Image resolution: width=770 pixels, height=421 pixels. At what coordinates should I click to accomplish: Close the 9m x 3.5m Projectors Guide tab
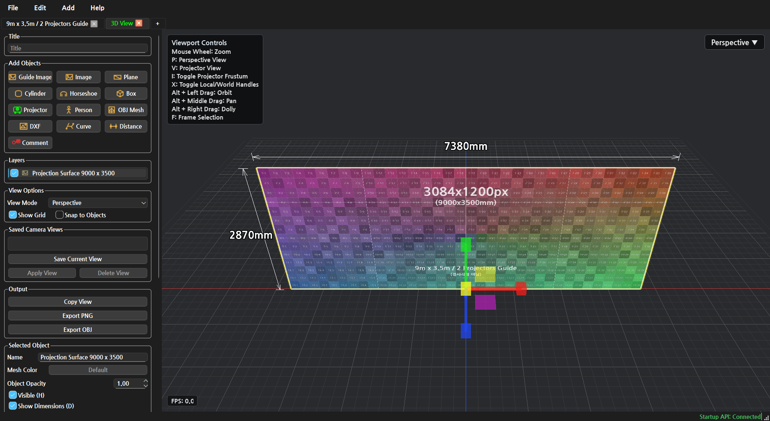pyautogui.click(x=94, y=24)
